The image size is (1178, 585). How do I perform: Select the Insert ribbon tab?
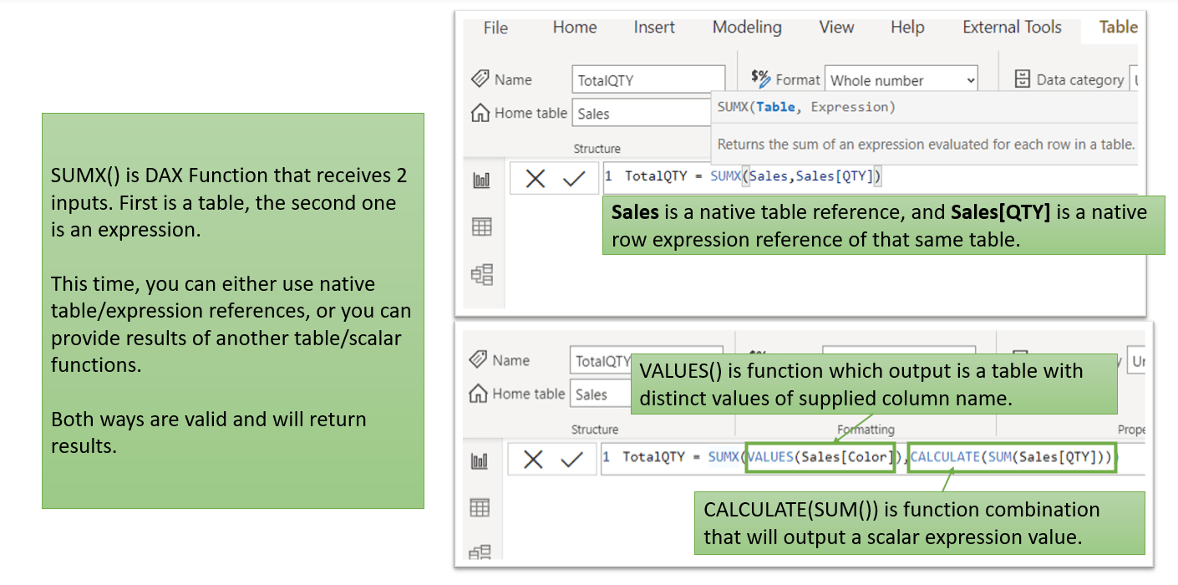(654, 28)
